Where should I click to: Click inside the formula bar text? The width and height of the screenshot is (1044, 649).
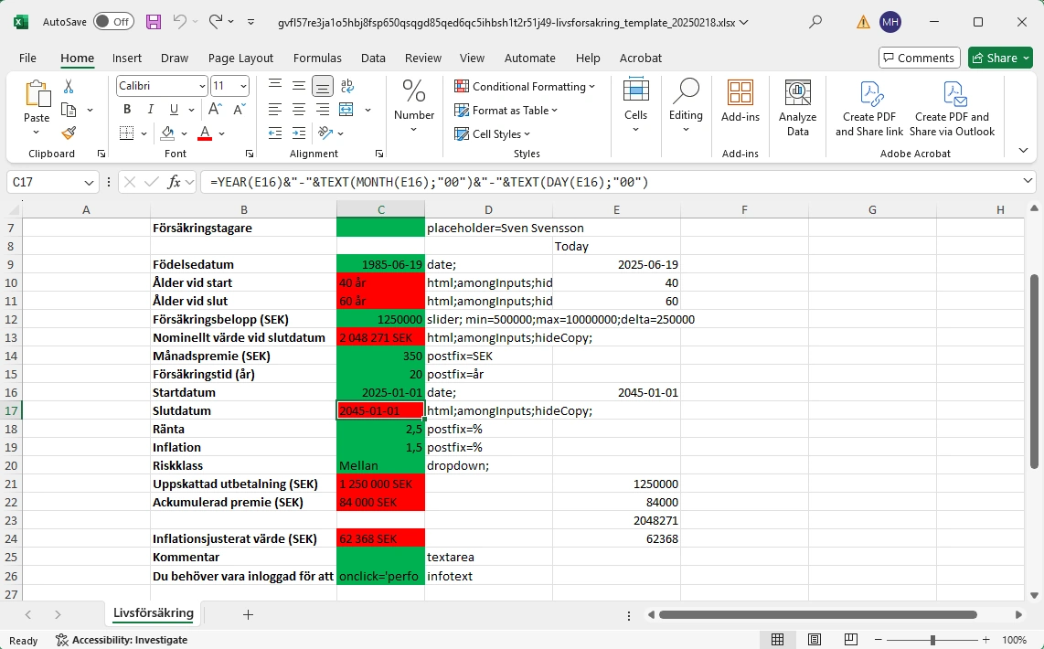point(428,182)
